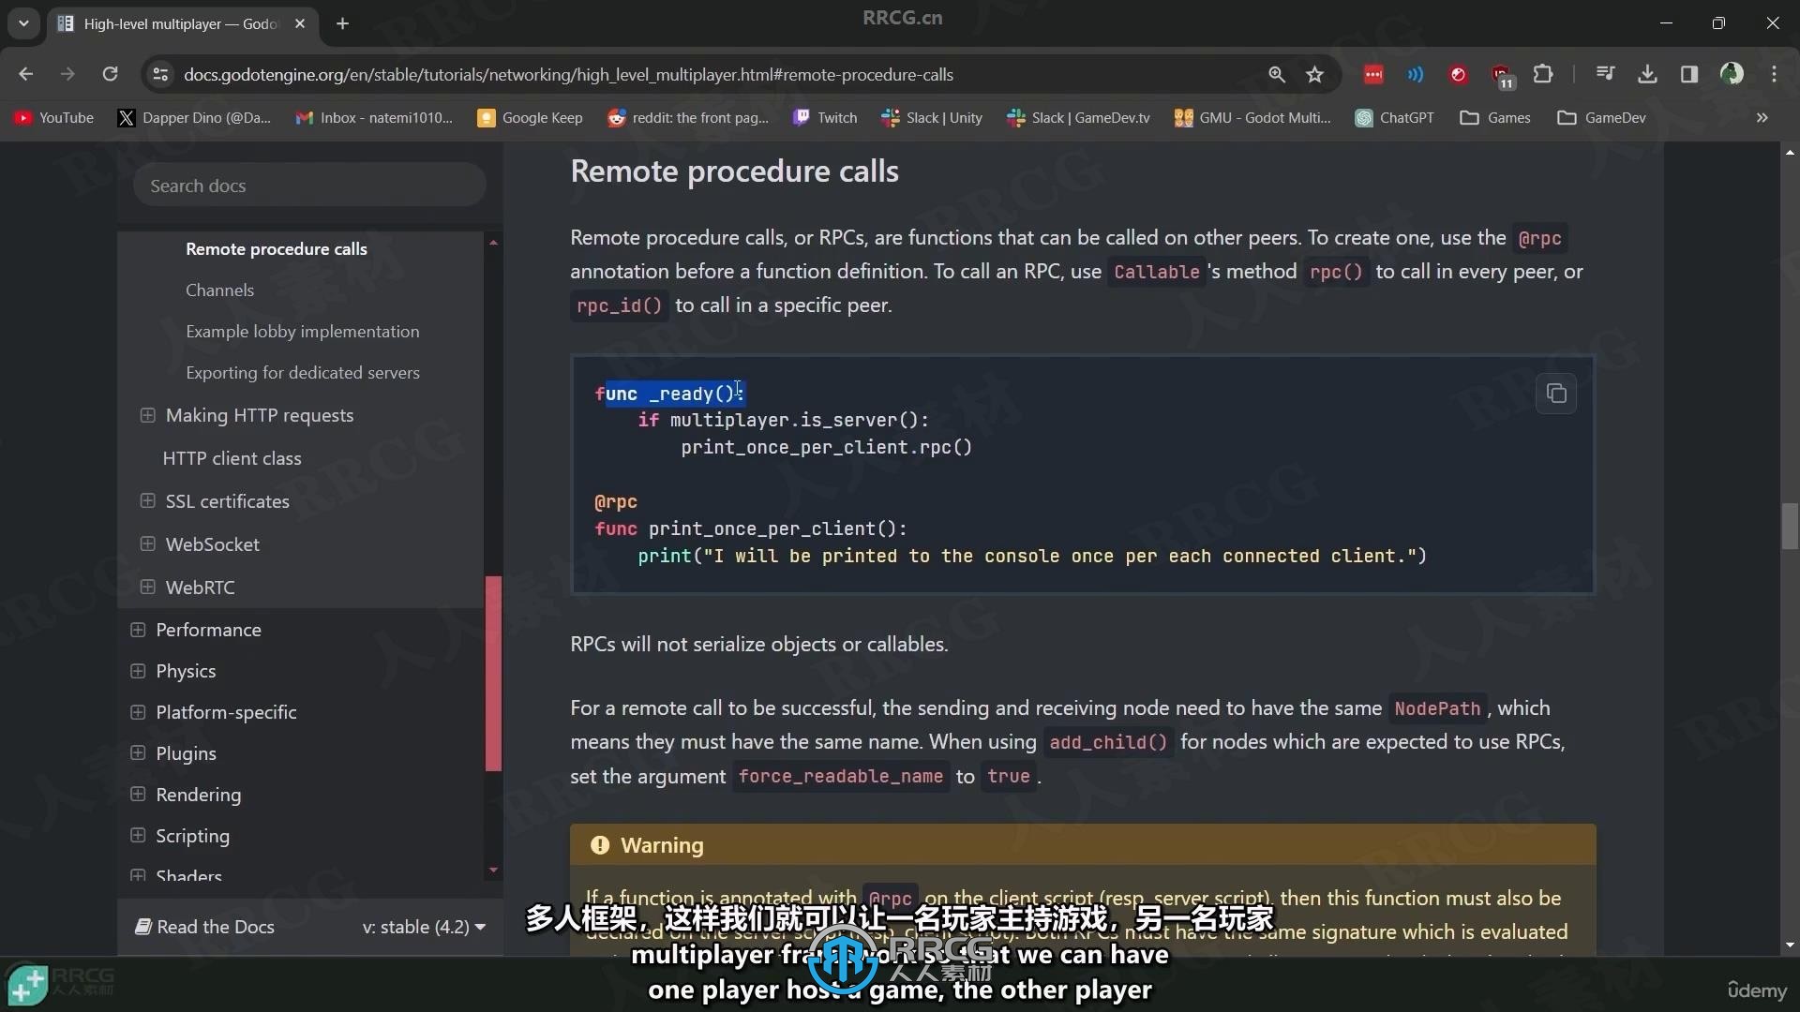This screenshot has width=1800, height=1012.
Task: Bookmark this page with the star icon
Action: (x=1314, y=74)
